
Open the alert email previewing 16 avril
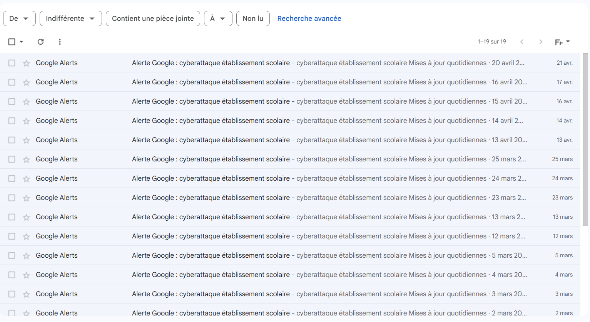click(x=290, y=82)
